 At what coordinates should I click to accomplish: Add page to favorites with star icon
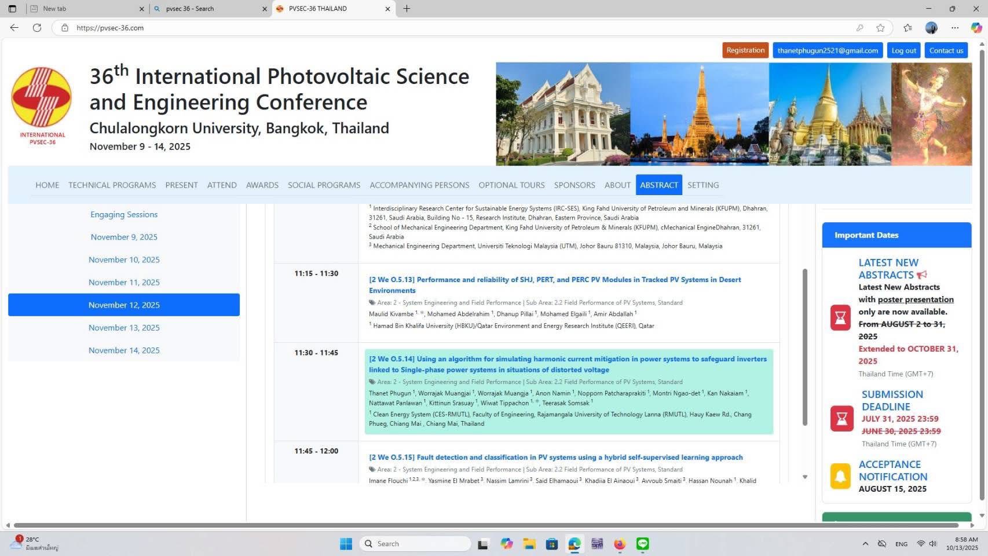(x=880, y=28)
